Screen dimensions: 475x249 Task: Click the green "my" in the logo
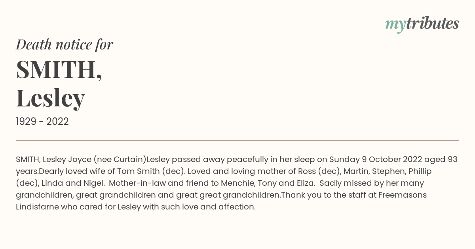[x=395, y=25]
